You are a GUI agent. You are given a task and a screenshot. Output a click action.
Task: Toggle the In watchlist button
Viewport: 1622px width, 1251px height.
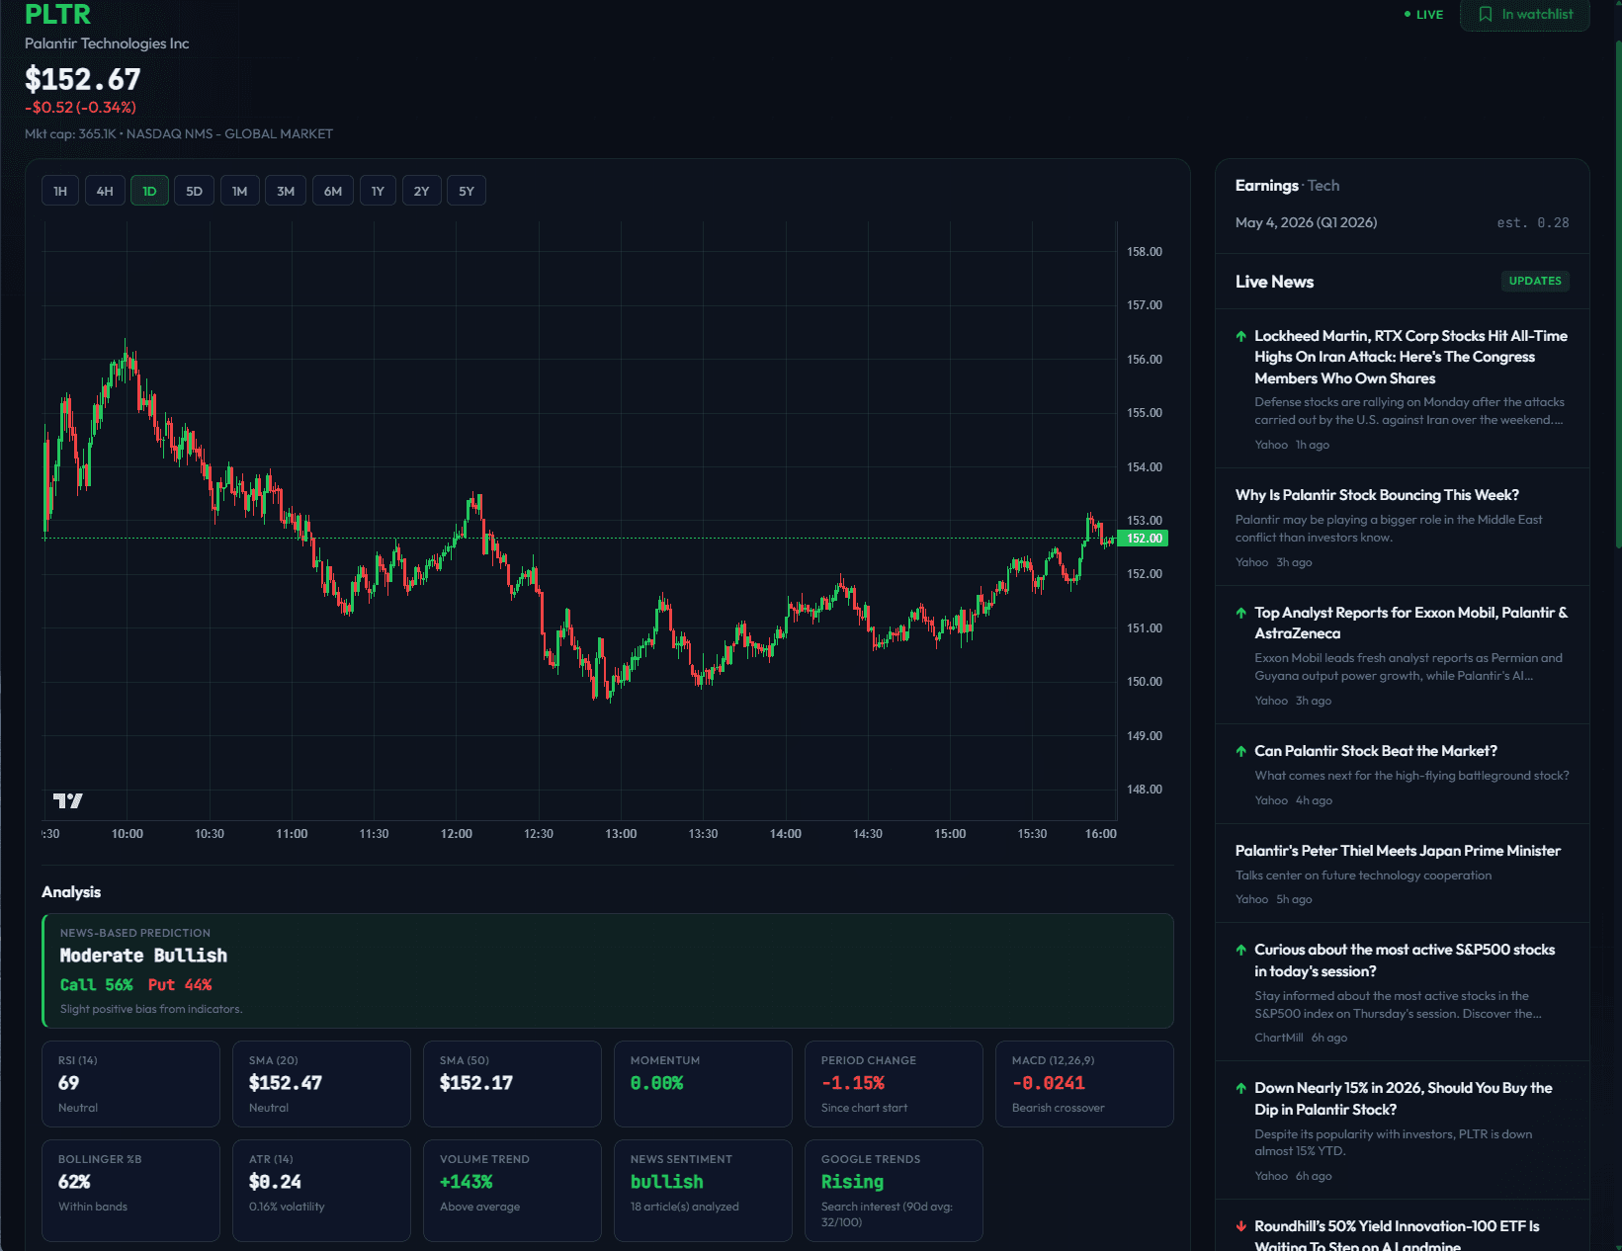tap(1525, 15)
